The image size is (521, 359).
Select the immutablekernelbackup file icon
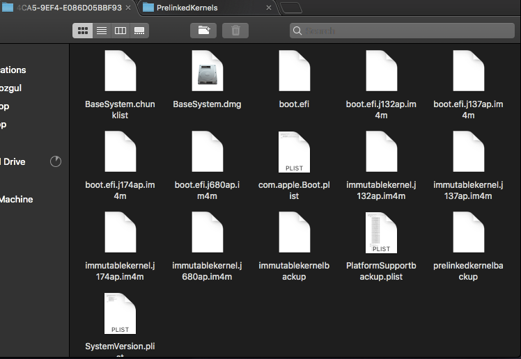(x=295, y=232)
